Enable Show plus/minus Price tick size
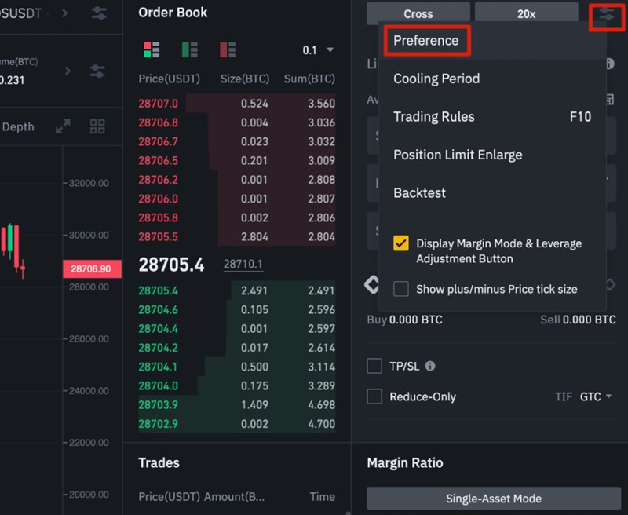Image resolution: width=628 pixels, height=515 pixels. [401, 289]
